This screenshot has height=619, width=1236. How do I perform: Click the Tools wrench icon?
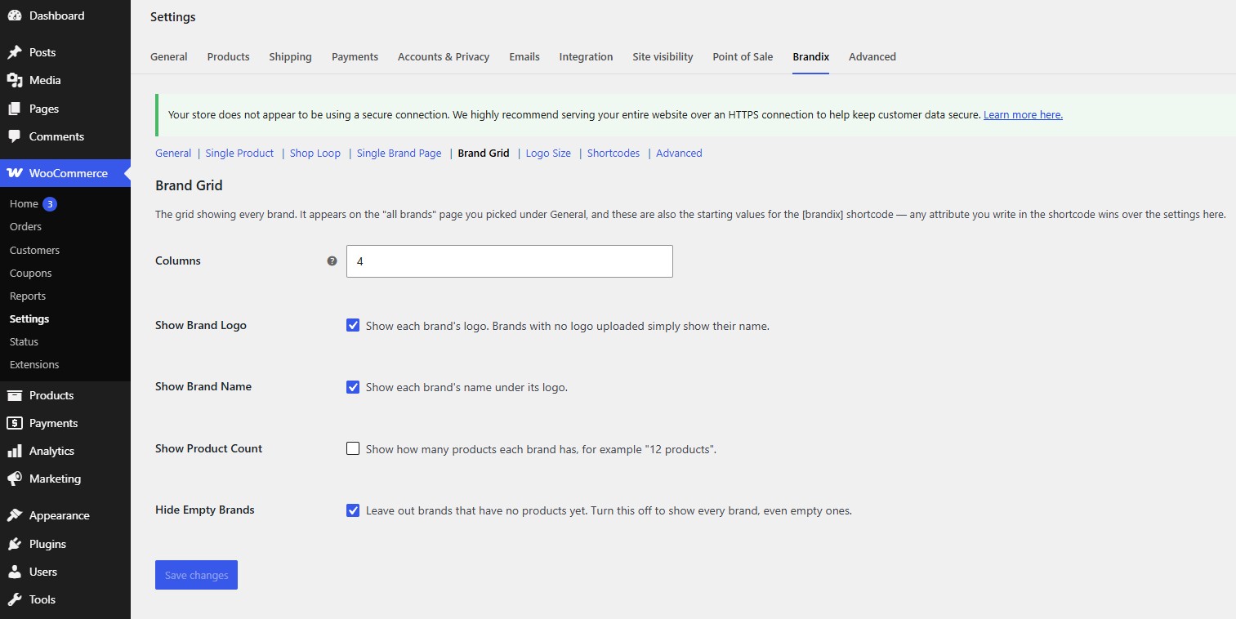click(15, 599)
